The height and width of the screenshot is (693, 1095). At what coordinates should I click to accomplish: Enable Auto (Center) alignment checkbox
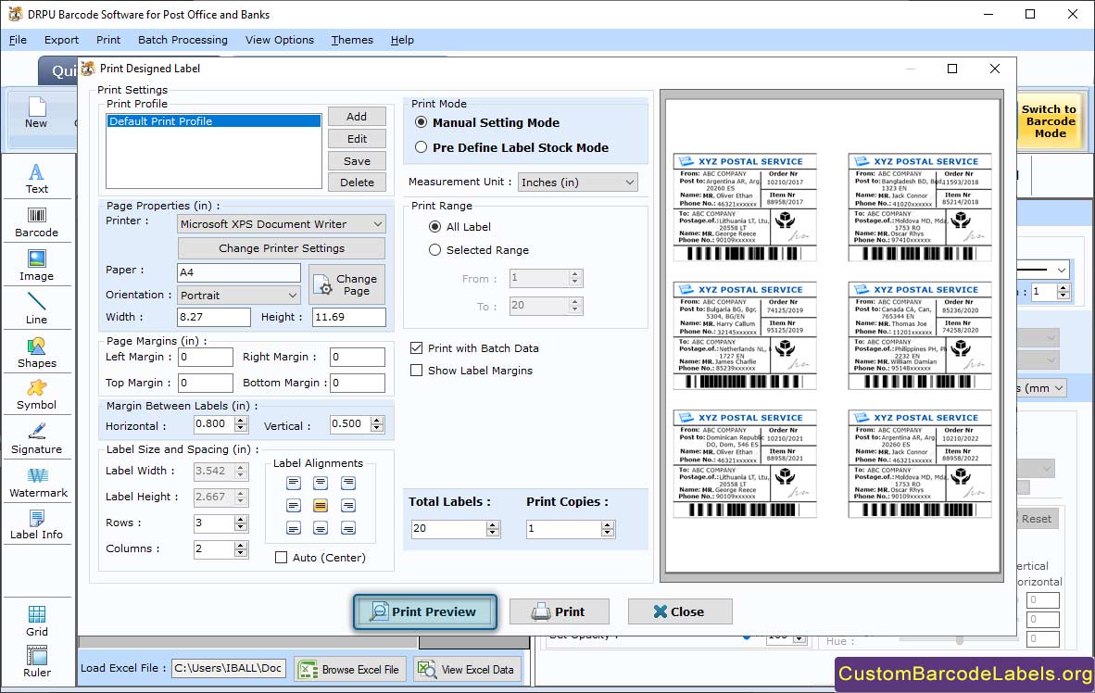[281, 558]
